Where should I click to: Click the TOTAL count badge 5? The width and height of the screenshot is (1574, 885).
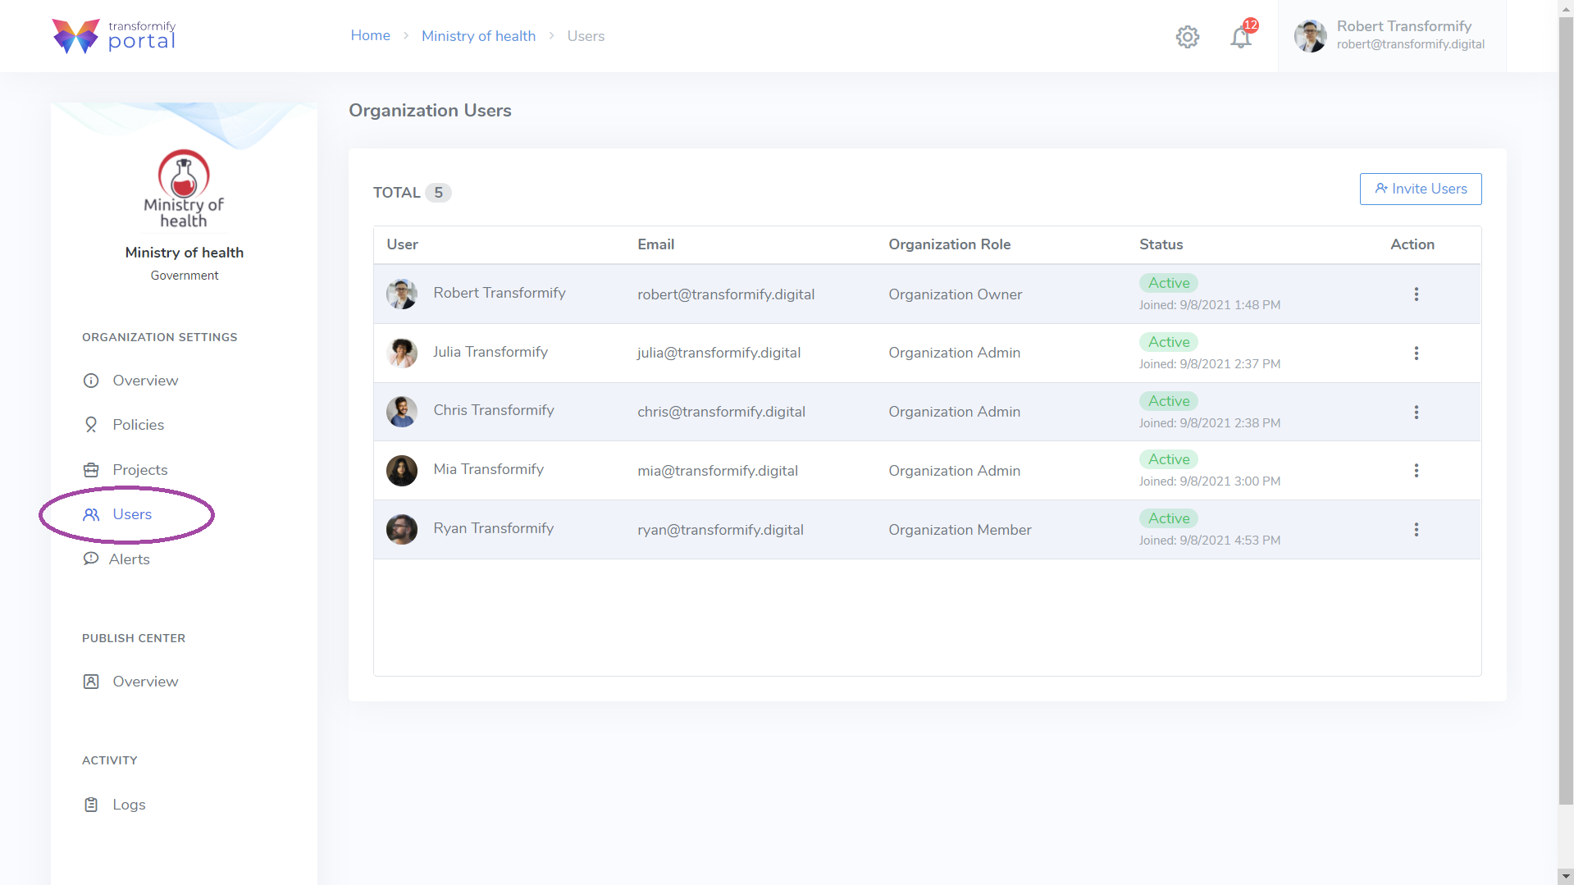click(x=439, y=193)
